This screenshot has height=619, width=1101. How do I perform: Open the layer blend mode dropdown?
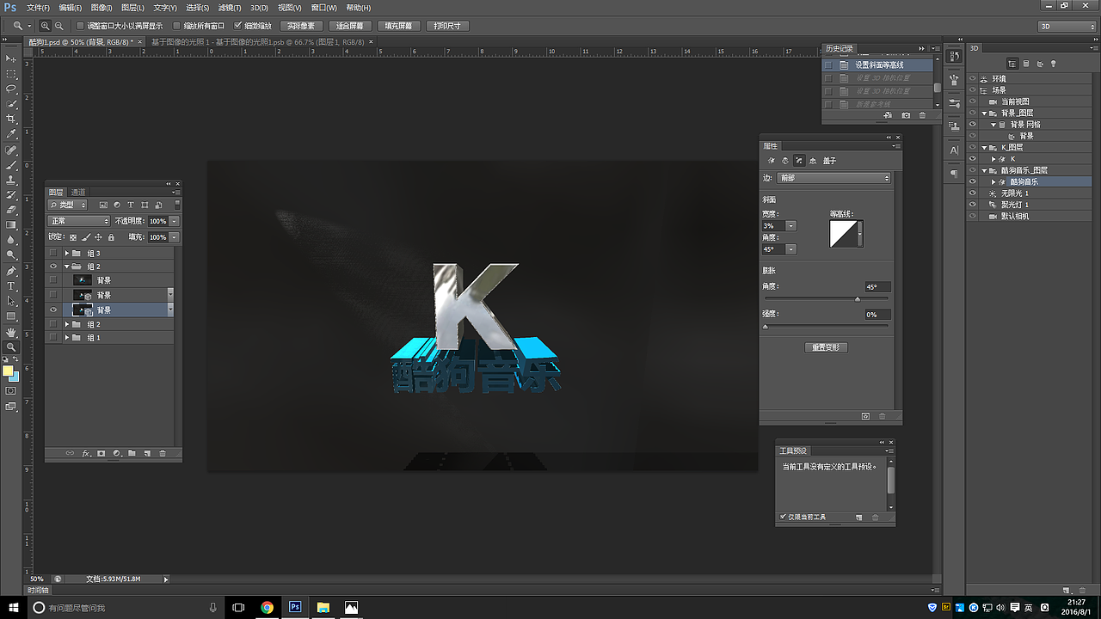79,221
